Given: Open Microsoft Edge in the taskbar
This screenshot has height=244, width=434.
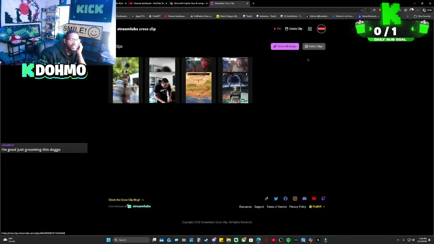Looking at the screenshot, I should [x=258, y=240].
